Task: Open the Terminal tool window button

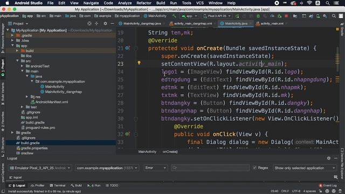Action: click(58, 185)
